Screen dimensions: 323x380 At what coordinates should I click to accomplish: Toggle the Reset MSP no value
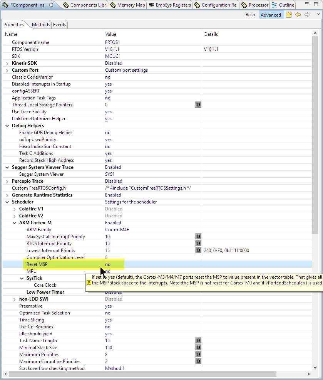pos(108,264)
